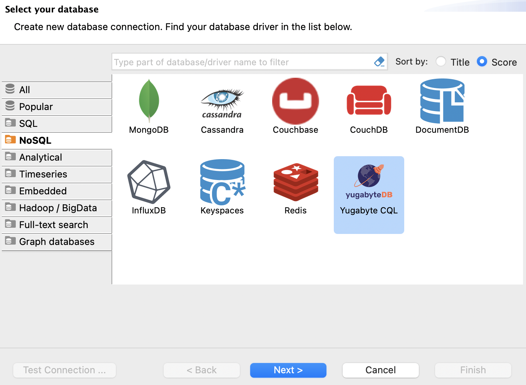Click the highlighted Yugabyte CQL driver

pos(369,194)
